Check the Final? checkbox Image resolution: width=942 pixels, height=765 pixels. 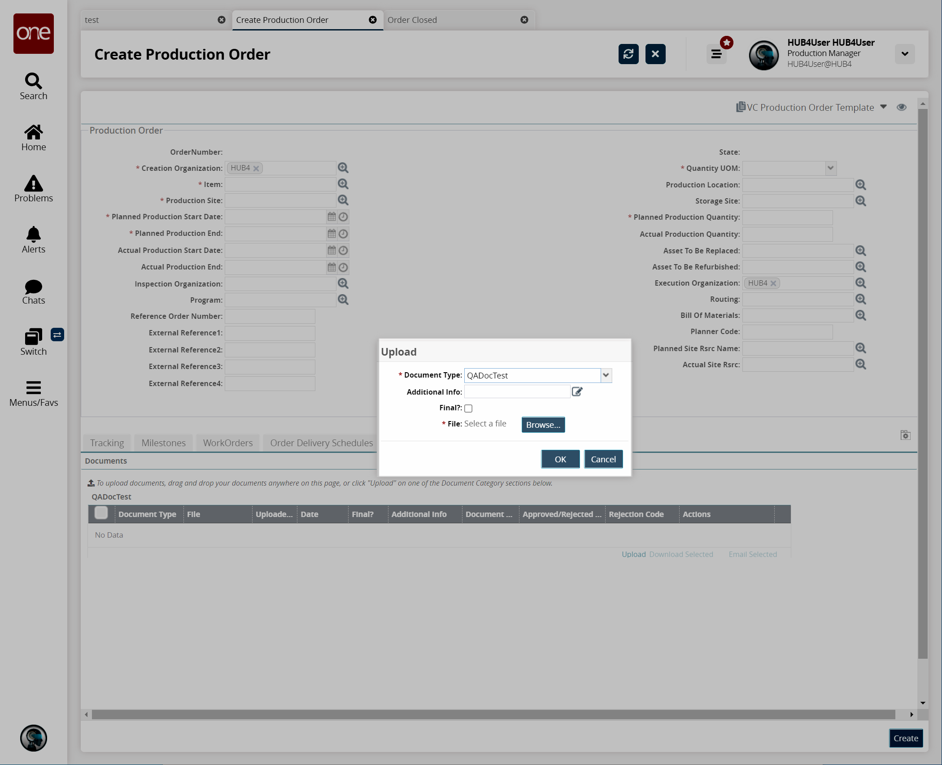tap(468, 408)
